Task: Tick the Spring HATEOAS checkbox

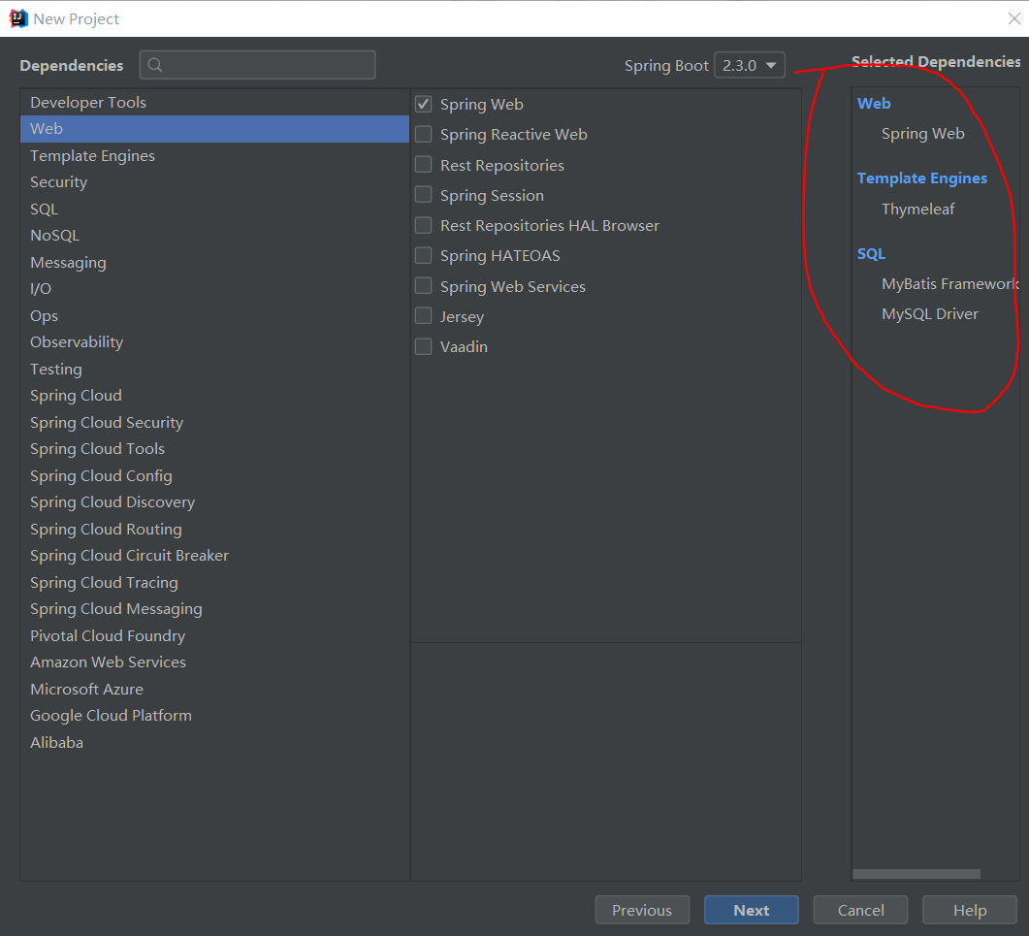Action: 424,255
